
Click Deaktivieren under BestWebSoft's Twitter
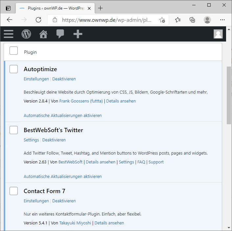[54, 140]
